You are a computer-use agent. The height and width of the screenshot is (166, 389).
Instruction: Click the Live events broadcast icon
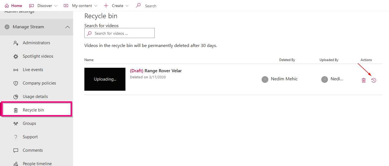coord(16,70)
